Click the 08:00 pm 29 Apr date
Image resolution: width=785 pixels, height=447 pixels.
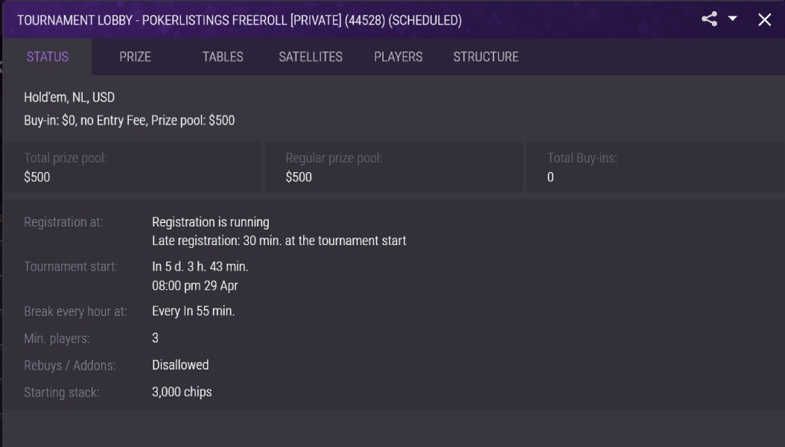coord(194,286)
